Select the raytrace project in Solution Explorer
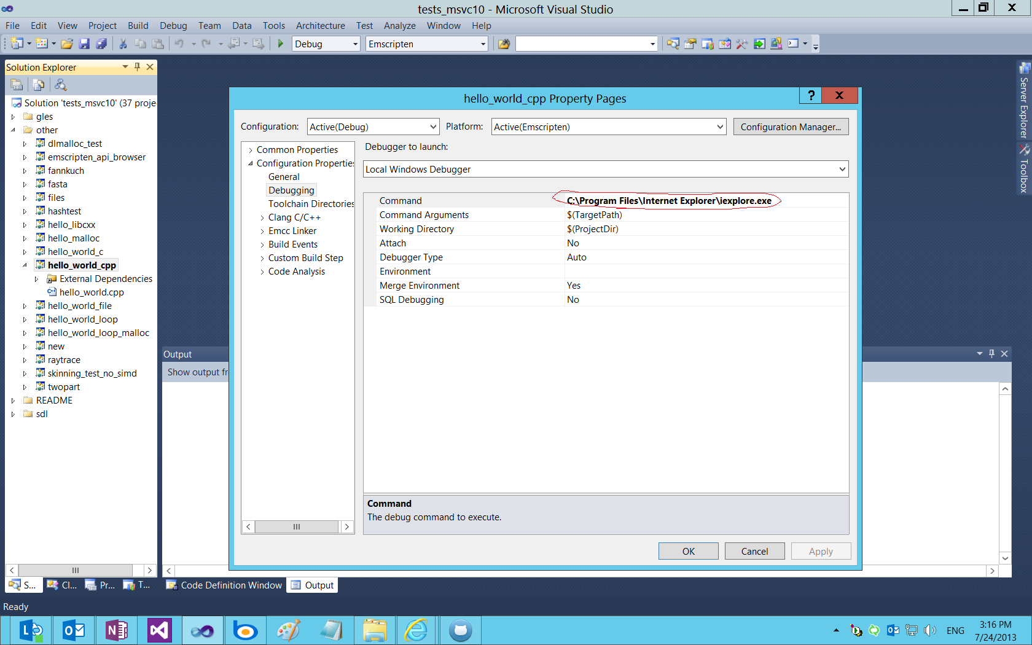 click(x=64, y=360)
